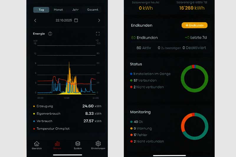Click the info icon next to Energie
Viewport: 236px width, 157px height.
[50, 34]
